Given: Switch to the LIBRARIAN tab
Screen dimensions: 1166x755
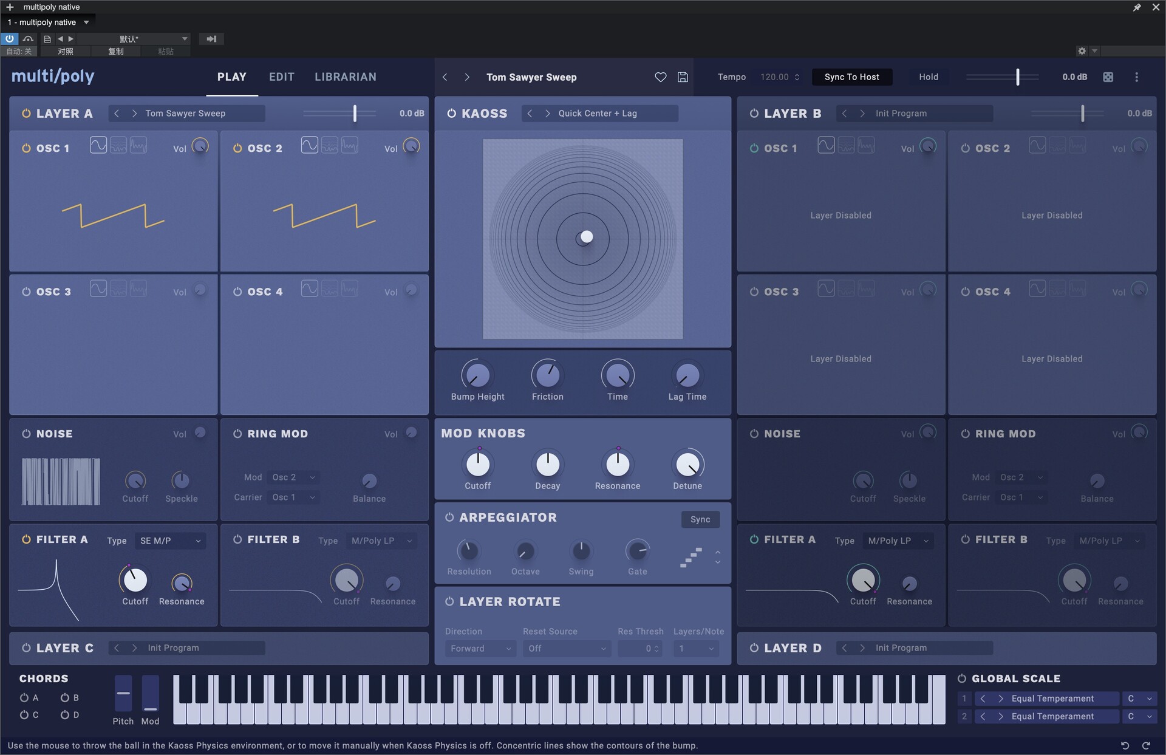Looking at the screenshot, I should tap(346, 77).
